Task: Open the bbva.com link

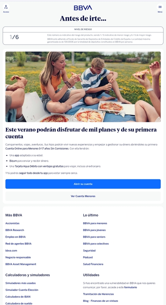Action: click(x=11, y=250)
